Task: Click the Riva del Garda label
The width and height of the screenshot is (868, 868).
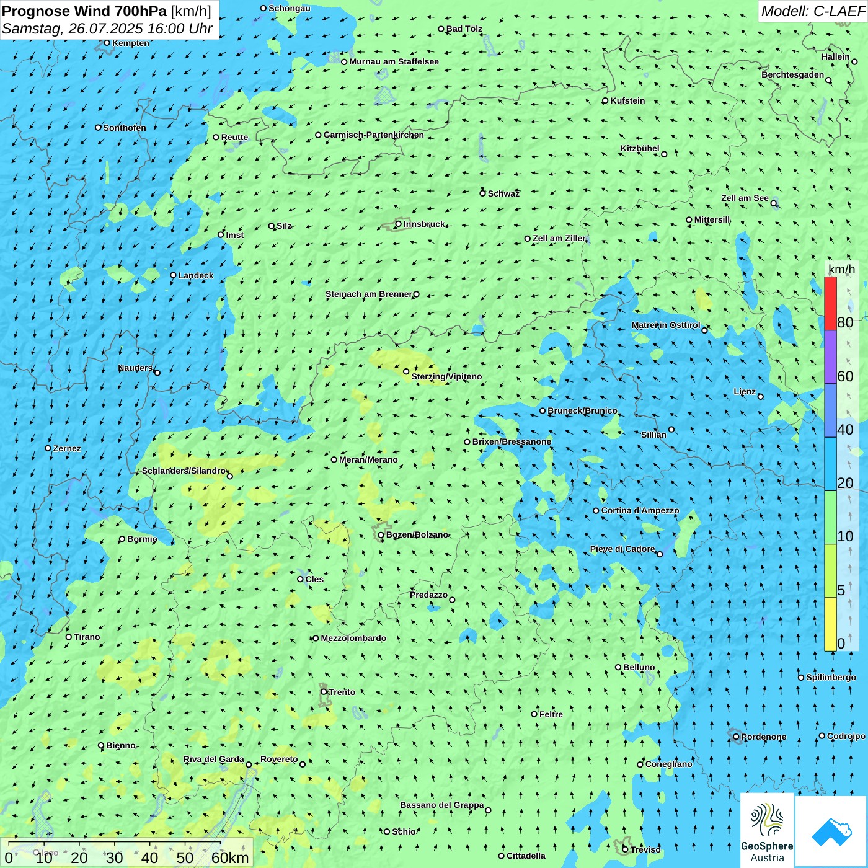Action: (214, 759)
